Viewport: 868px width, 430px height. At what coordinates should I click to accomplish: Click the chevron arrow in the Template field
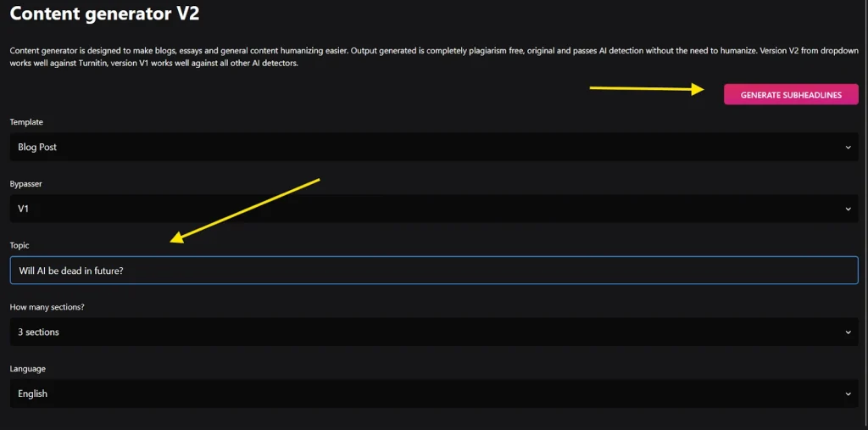pyautogui.click(x=848, y=147)
